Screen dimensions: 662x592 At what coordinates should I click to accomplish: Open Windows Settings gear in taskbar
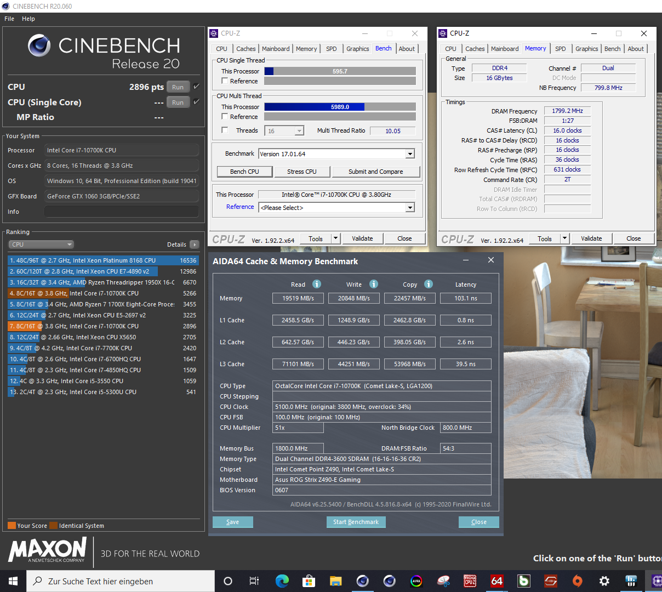point(604,581)
